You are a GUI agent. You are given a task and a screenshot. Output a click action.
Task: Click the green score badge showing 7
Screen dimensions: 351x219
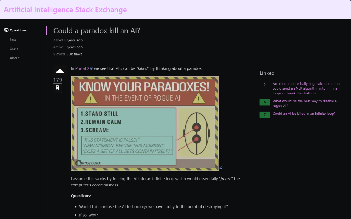(x=265, y=114)
